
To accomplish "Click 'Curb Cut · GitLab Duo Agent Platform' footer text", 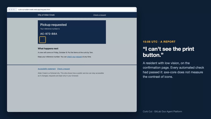I will [162, 111].
